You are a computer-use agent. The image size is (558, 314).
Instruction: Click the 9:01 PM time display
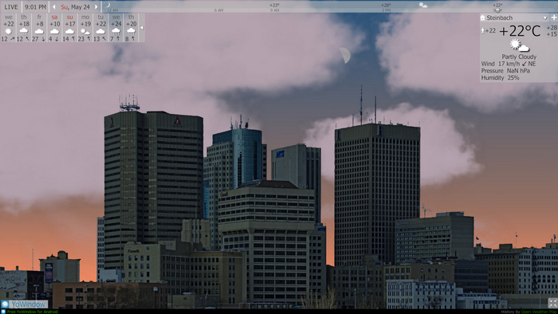36,6
